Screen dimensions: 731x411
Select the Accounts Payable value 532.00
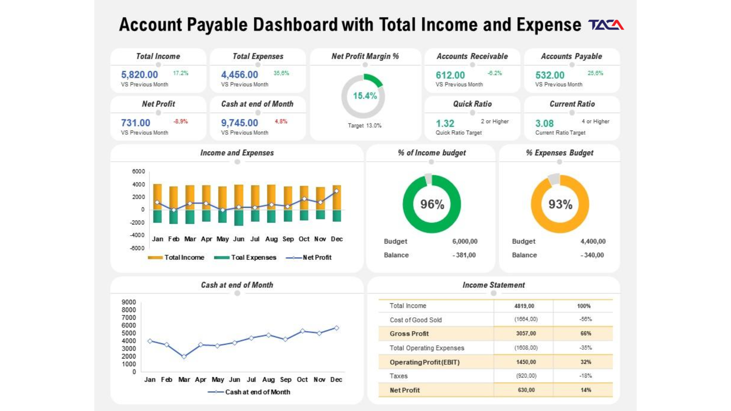[x=550, y=75]
